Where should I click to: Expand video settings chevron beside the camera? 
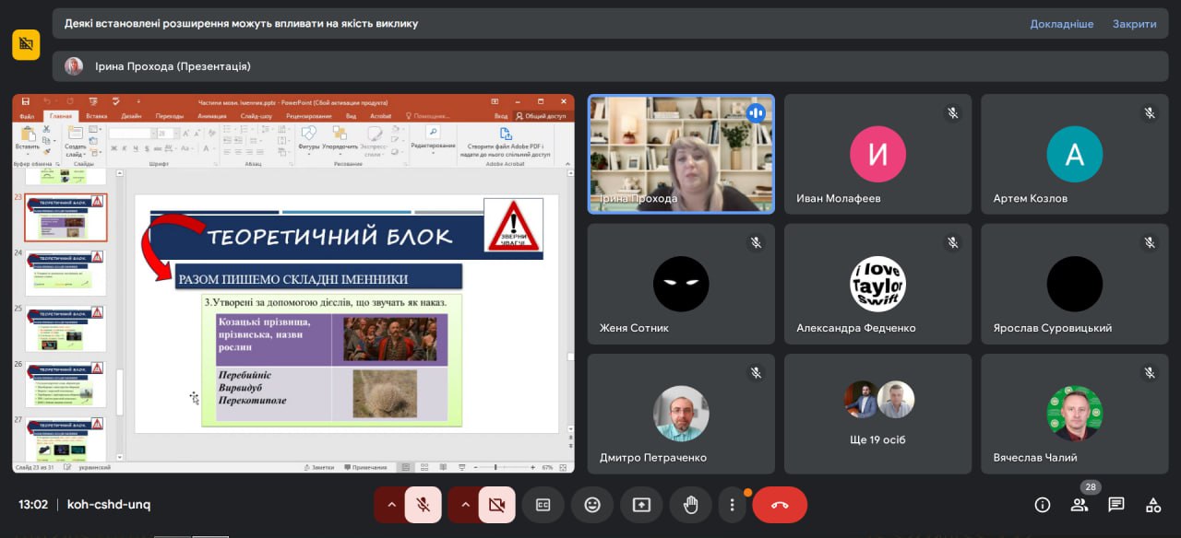(x=464, y=505)
